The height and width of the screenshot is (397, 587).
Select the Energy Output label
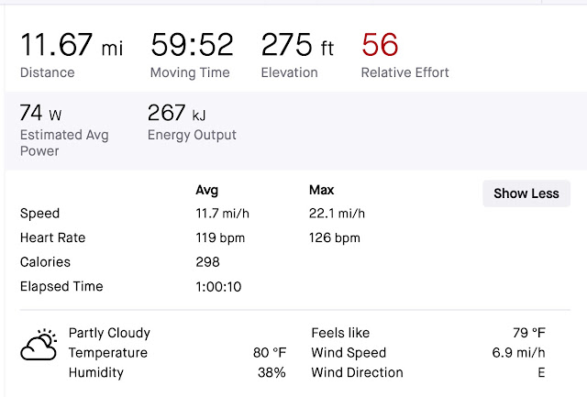pos(192,135)
